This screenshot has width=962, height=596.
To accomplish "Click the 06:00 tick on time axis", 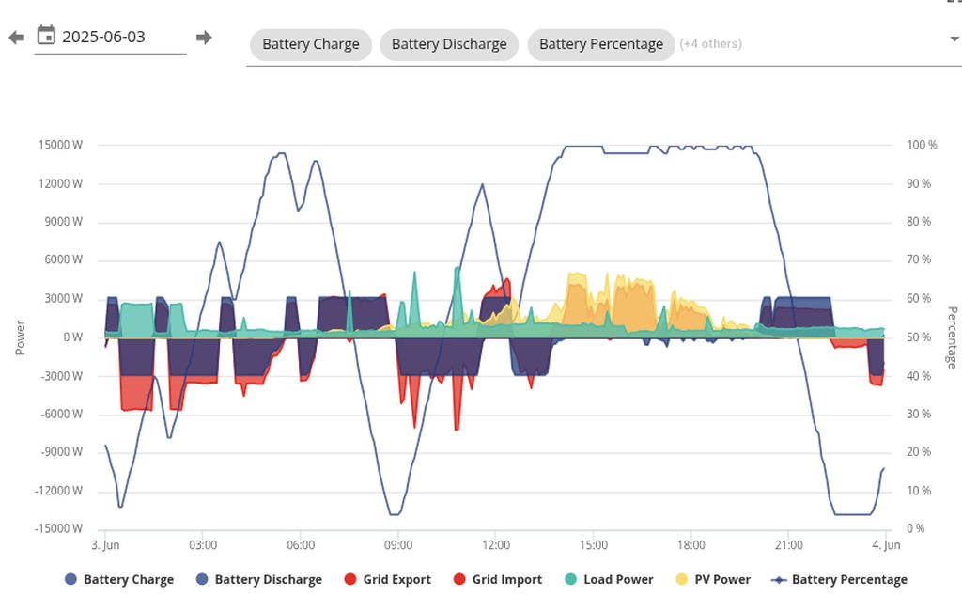I will point(300,545).
